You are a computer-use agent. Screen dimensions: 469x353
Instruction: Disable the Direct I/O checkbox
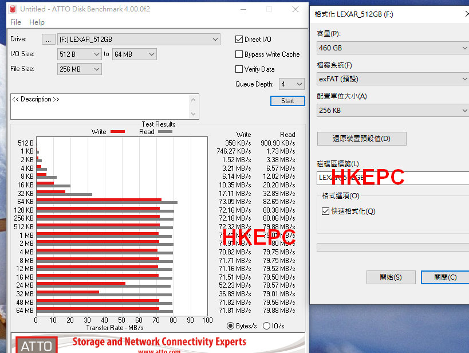(239, 40)
